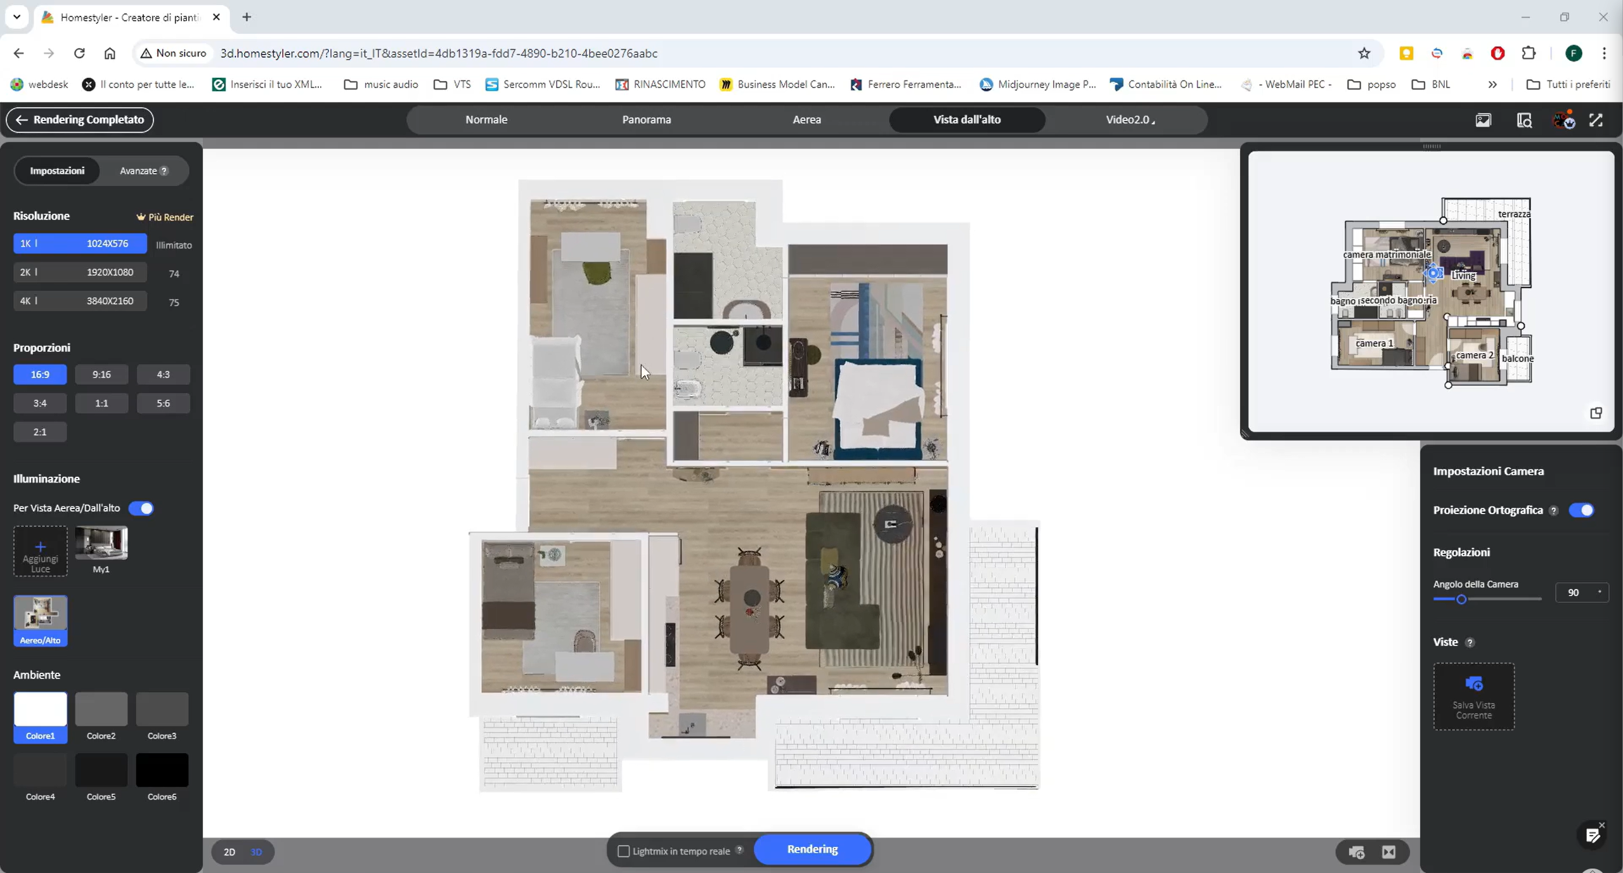Expand the Video2.0 mode dropdown
The height and width of the screenshot is (873, 1623).
[x=1130, y=120]
